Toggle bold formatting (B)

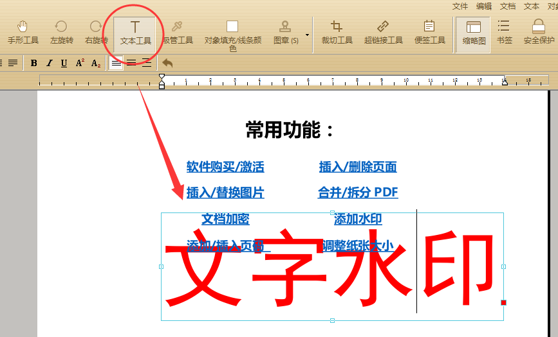(34, 63)
